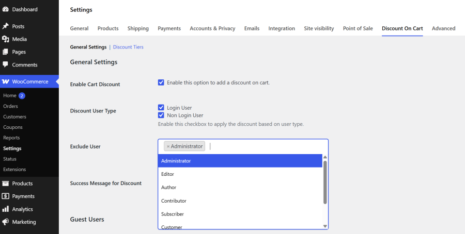This screenshot has width=465, height=234.
Task: Open the Discount Tiers sub-section link
Action: pos(128,47)
